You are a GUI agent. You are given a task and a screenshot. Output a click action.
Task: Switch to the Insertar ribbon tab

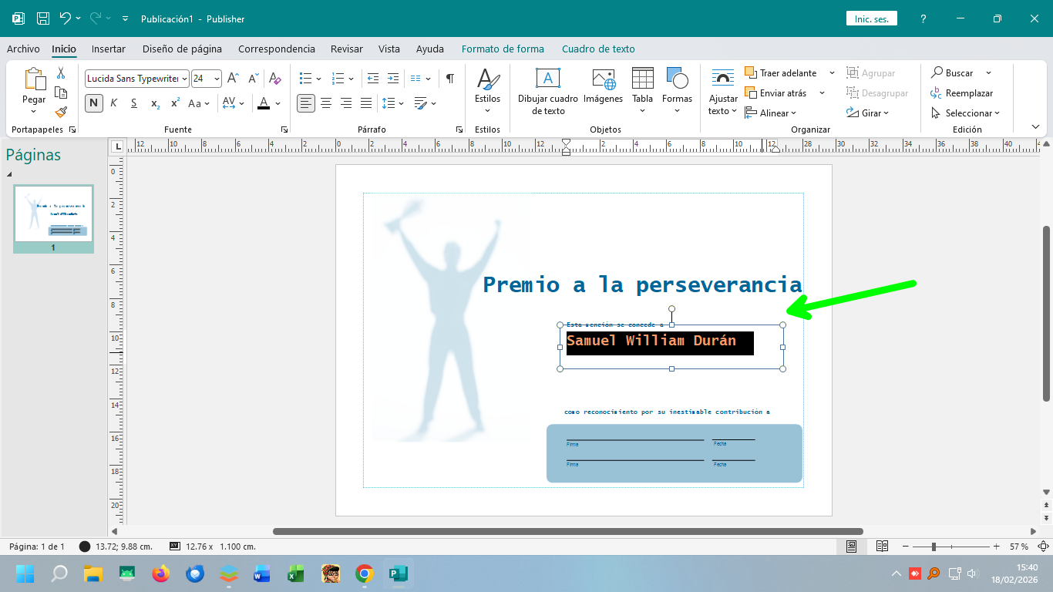point(108,49)
